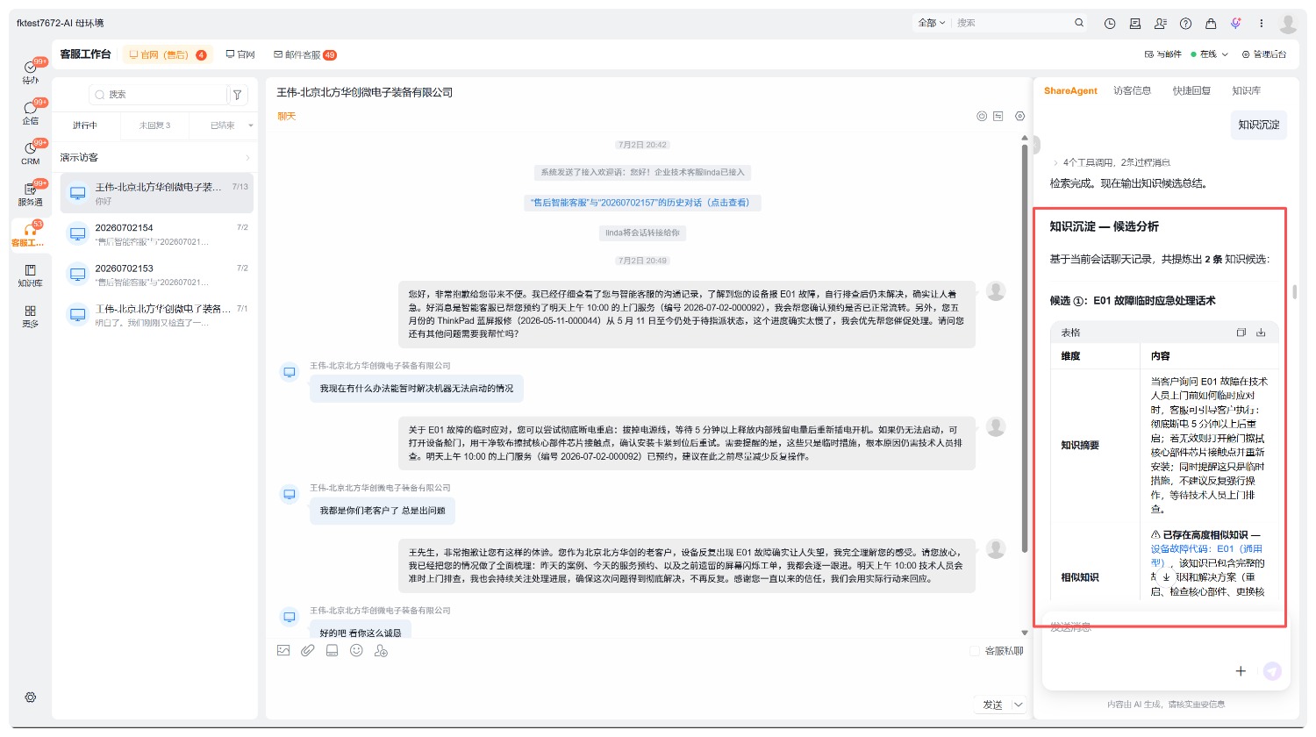Open the help question mark icon
Screen dimensions: 1316x737
coord(1185,24)
